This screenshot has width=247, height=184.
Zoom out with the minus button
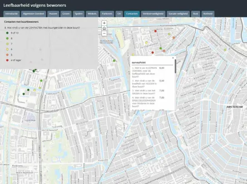(x=104, y=34)
